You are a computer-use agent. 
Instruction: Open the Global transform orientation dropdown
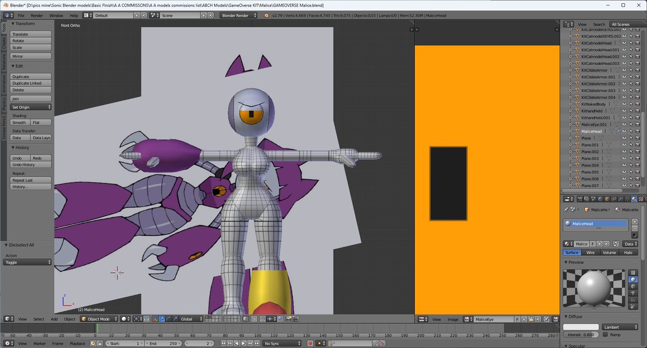point(191,319)
